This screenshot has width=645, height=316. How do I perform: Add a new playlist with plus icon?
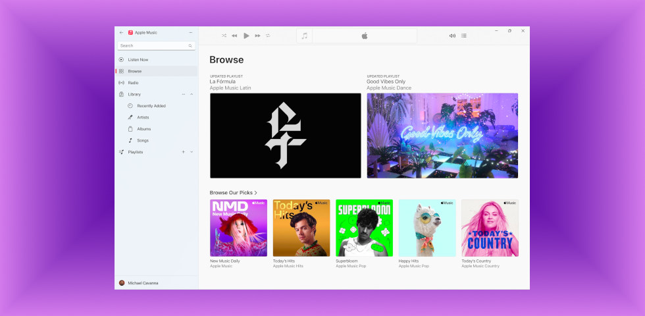[184, 152]
